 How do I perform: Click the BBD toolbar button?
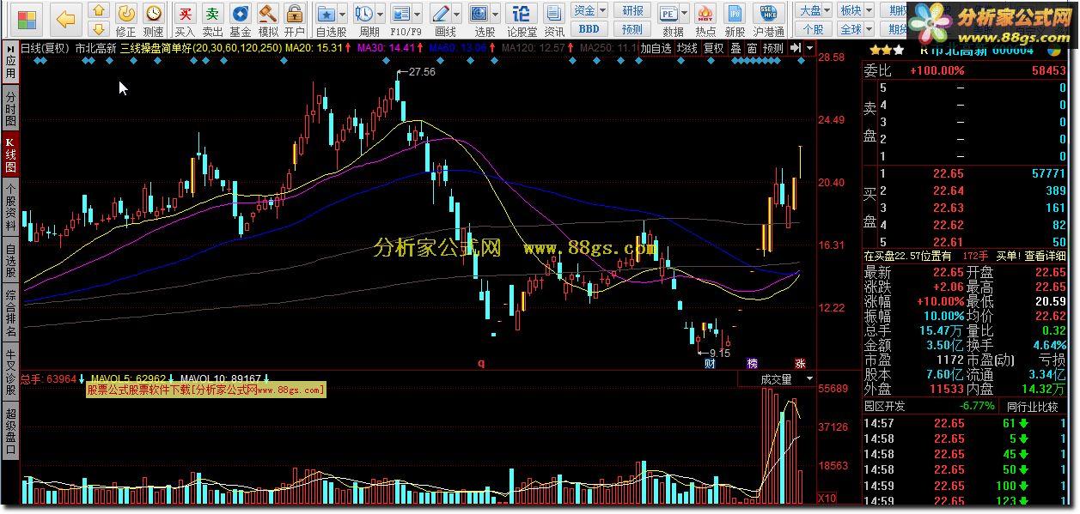point(588,28)
